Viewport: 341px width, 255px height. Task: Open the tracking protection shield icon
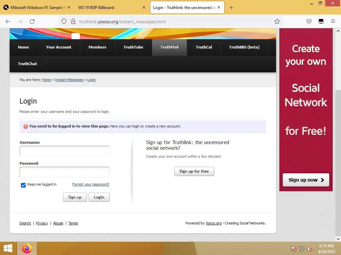coord(64,22)
